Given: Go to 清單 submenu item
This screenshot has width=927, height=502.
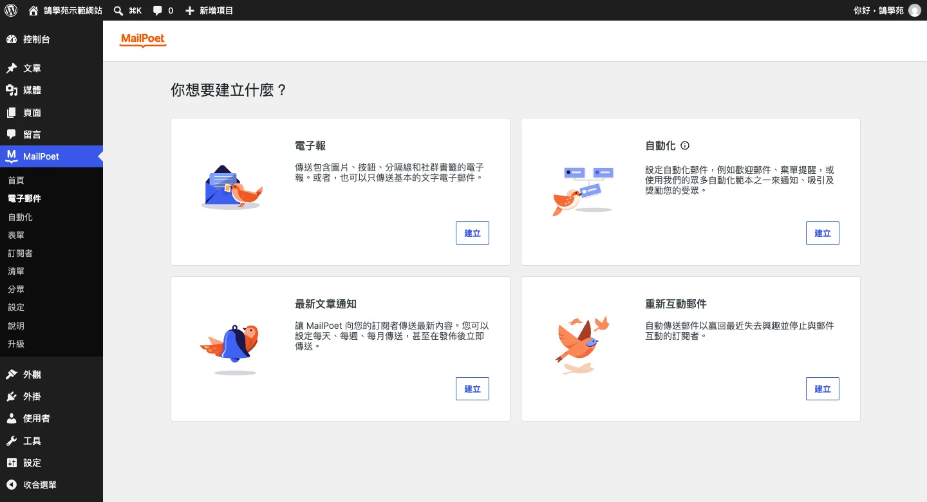Looking at the screenshot, I should [16, 271].
